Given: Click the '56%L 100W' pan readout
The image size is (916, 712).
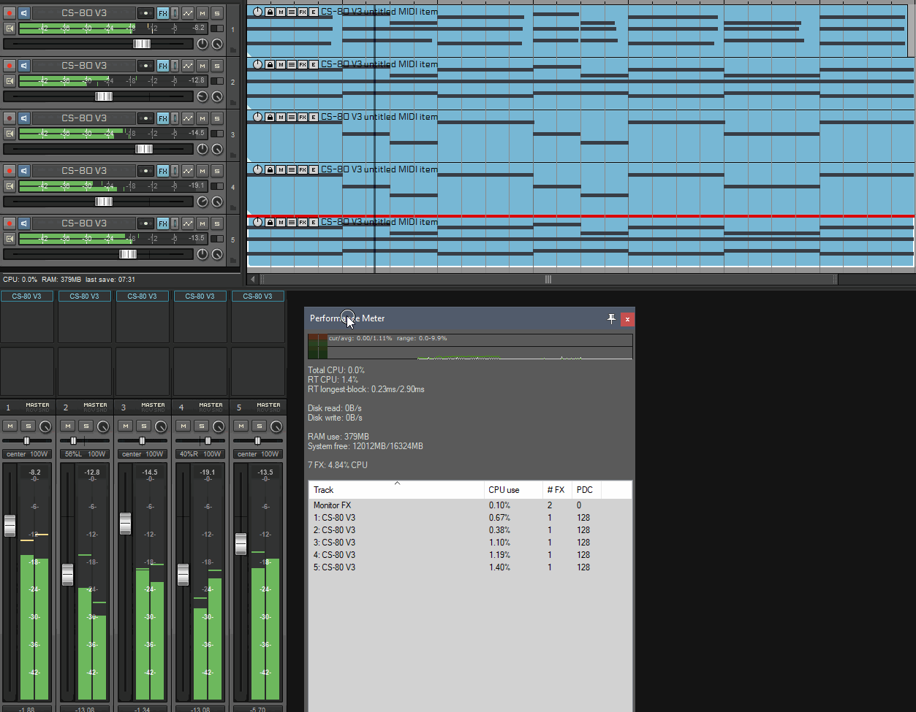Looking at the screenshot, I should pyautogui.click(x=85, y=454).
